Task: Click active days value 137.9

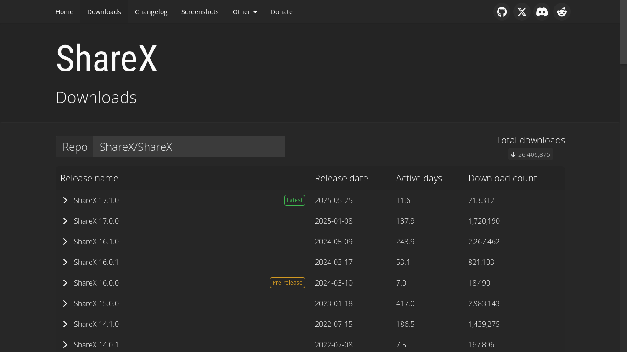Action: 405,221
